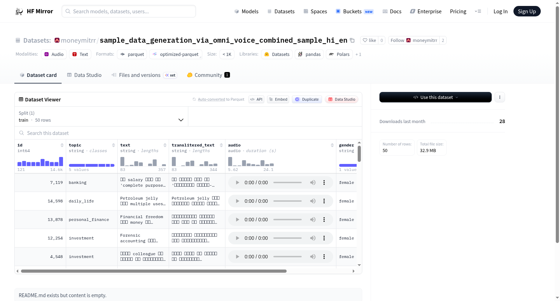Follow moneymitrr
560x301 pixels.
(x=414, y=41)
